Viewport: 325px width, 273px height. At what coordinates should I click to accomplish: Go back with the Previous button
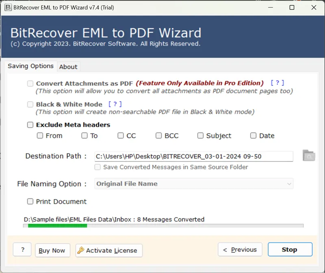click(240, 249)
